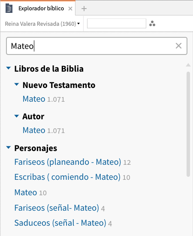Open Escribas ( comiendo - Mateo) result
This screenshot has height=236, width=193.
tap(67, 177)
